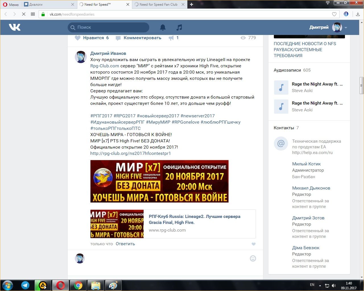Open the notifications bell icon
Viewport: 364px width, 291px height.
tap(163, 27)
